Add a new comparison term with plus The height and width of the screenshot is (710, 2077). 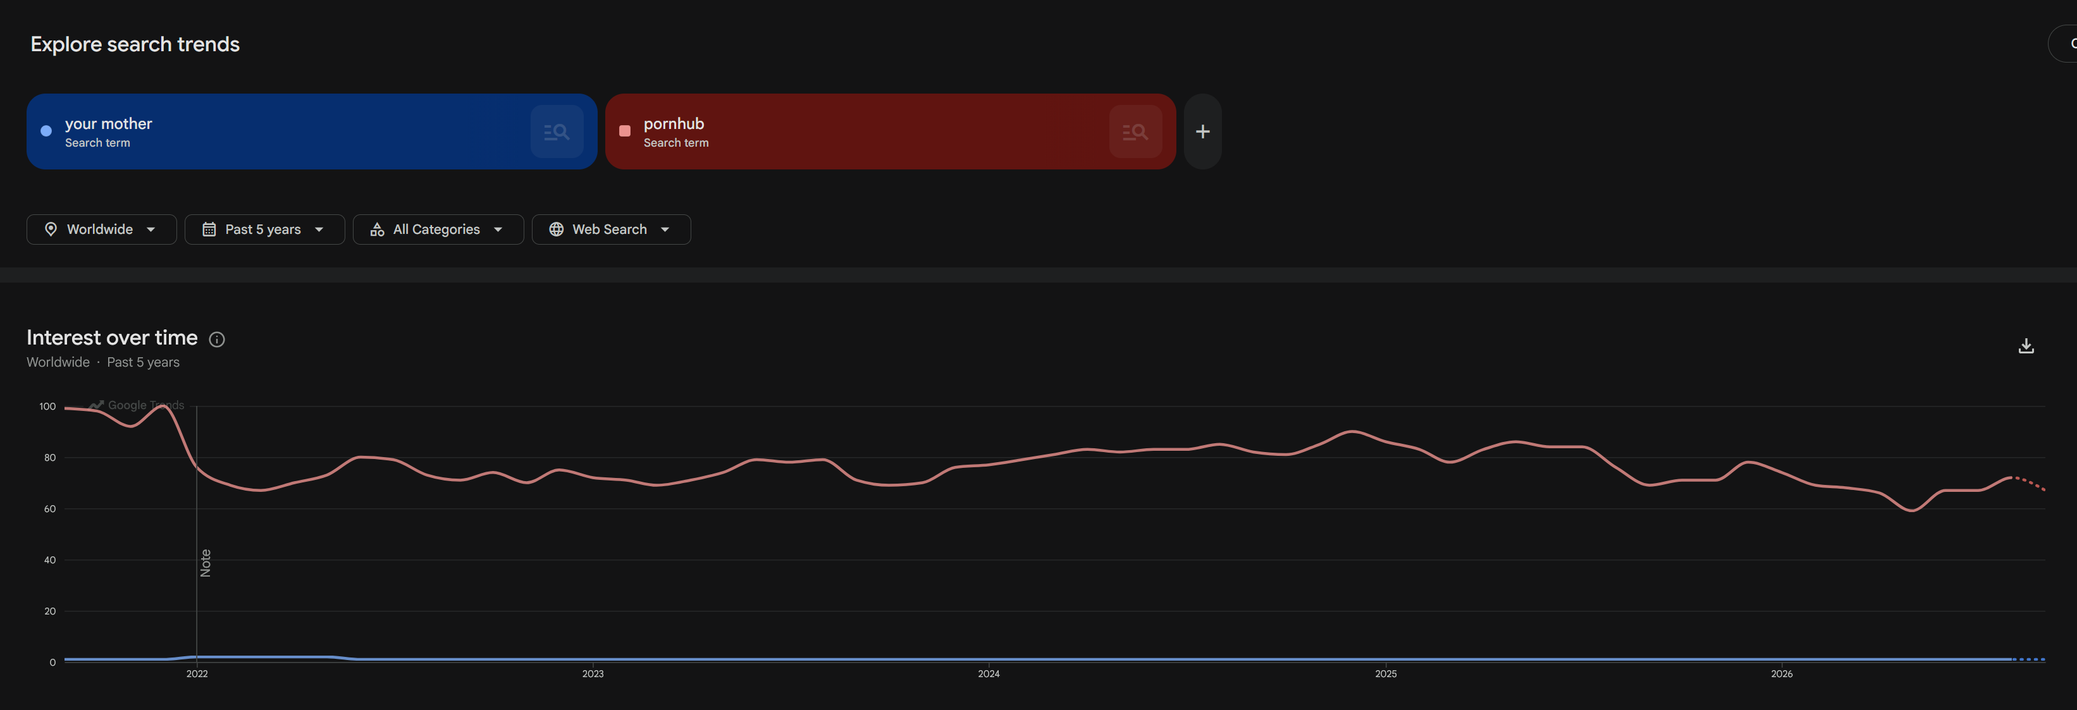tap(1202, 132)
